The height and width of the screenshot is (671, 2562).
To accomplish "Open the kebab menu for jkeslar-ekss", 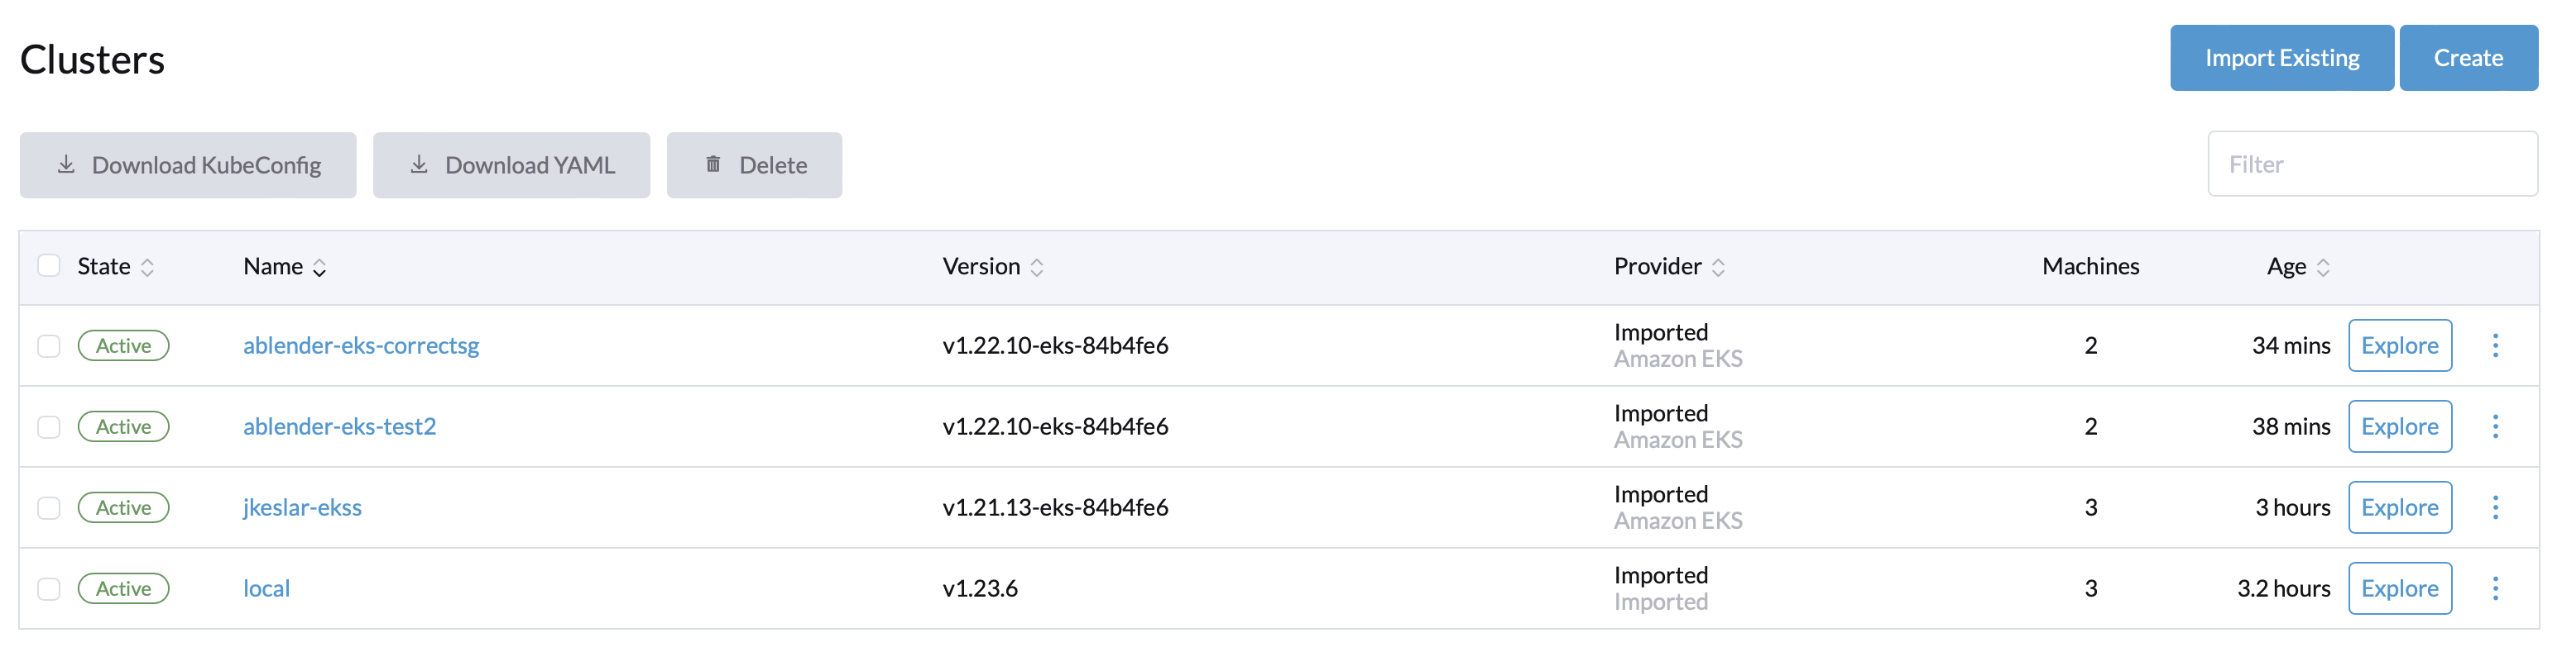I will click(x=2497, y=507).
